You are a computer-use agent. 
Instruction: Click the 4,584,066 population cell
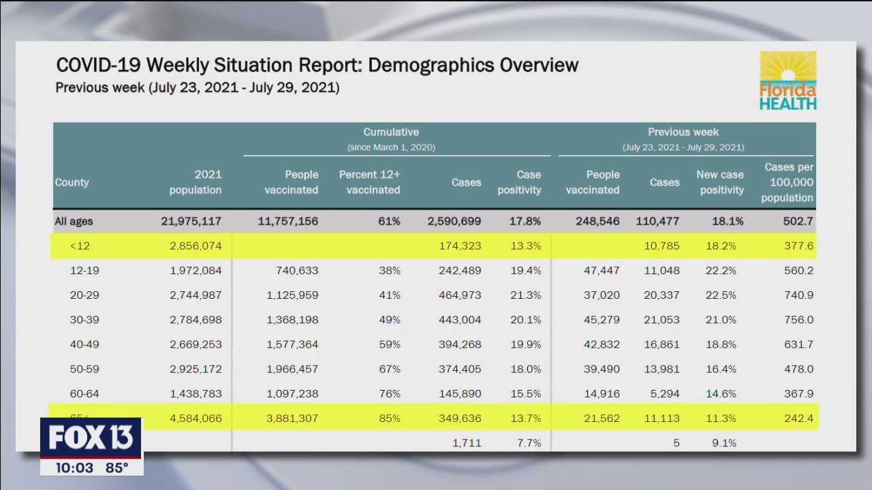click(196, 418)
